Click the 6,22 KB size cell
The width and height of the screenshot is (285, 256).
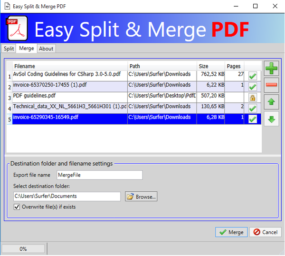coord(211,87)
